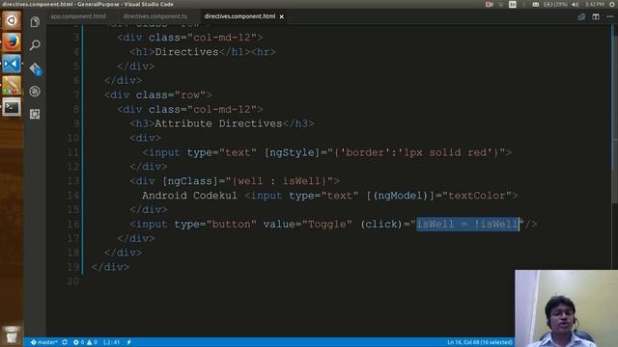Screen dimensions: 618x347
Task: Open the editor more actions menu
Action: (x=609, y=16)
